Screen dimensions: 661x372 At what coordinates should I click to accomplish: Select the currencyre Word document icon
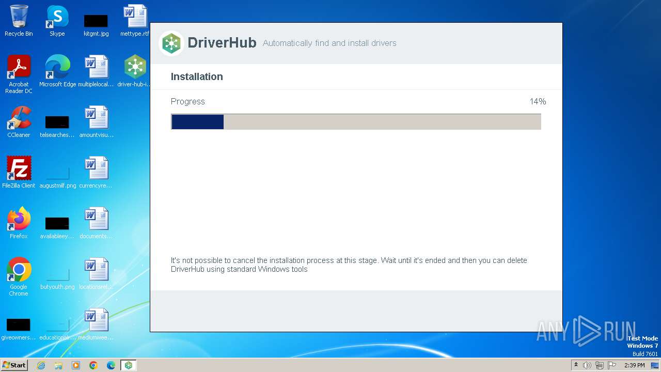point(96,173)
